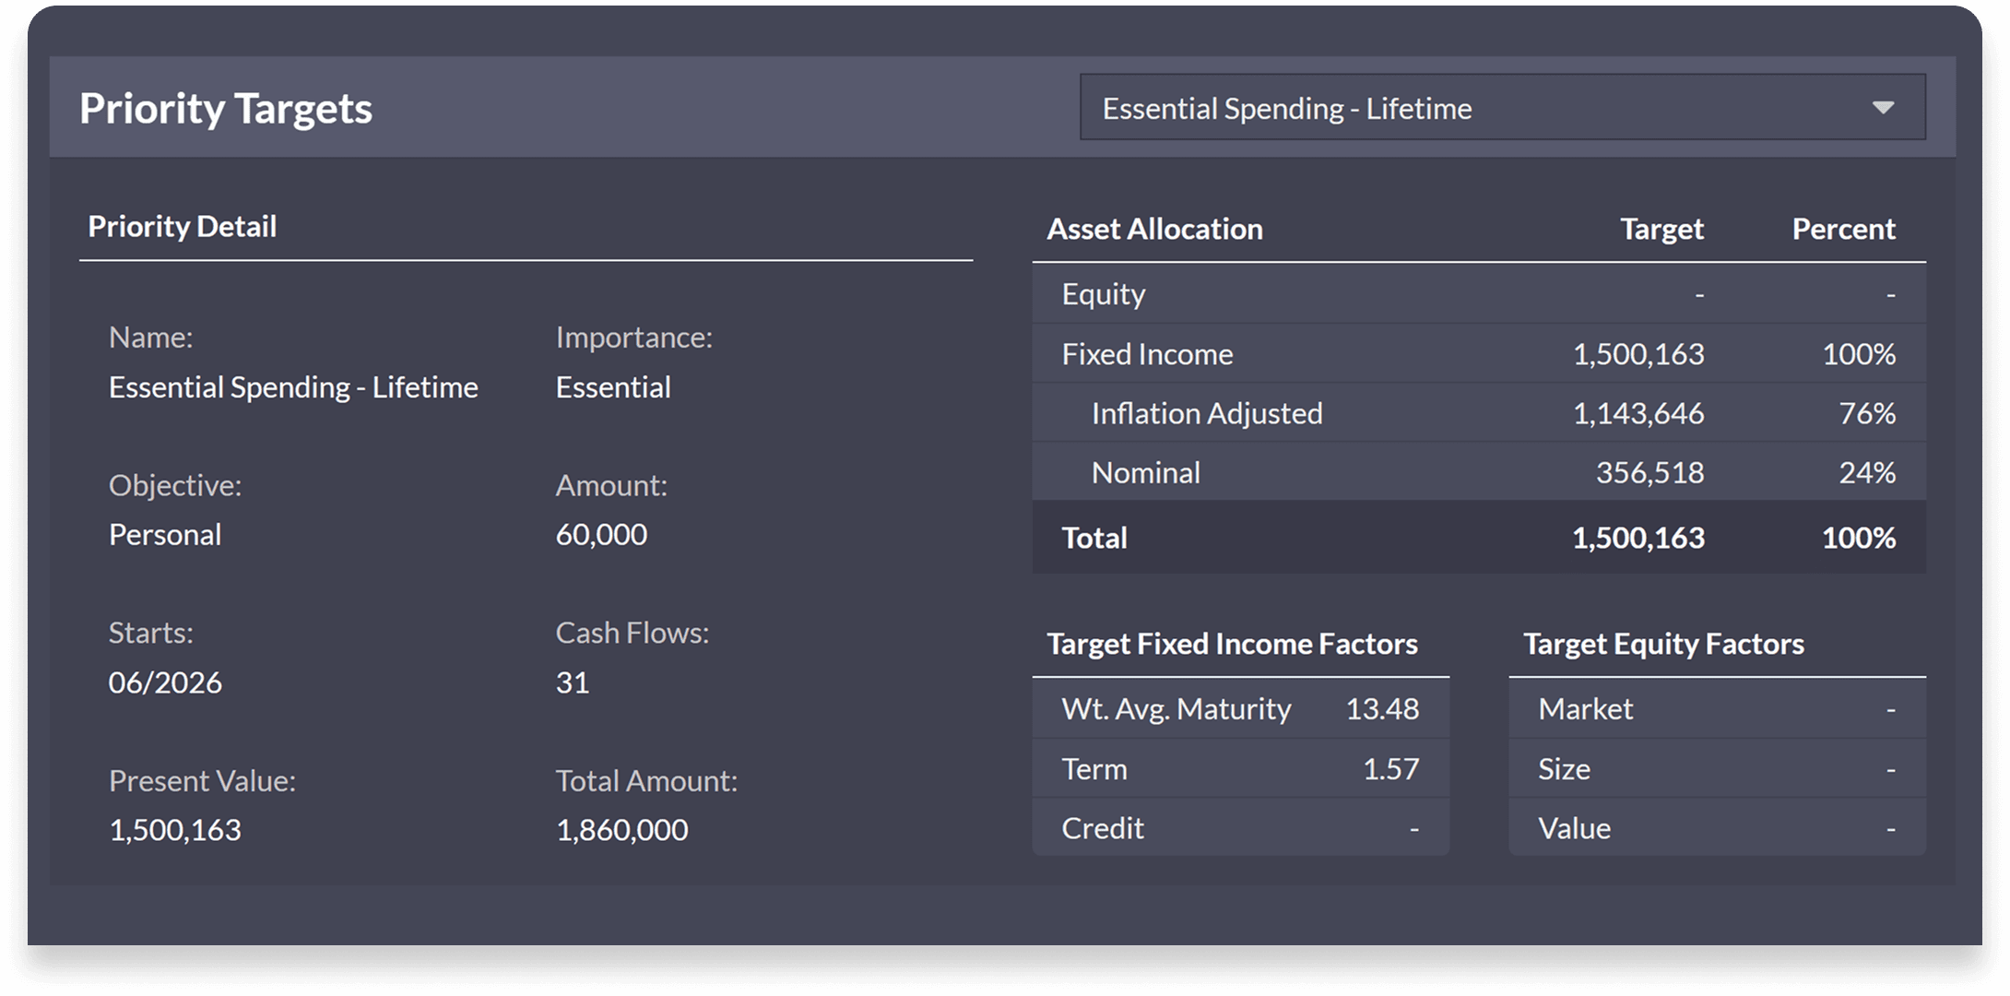This screenshot has height=996, width=2010.
Task: Click the 60,000 amount value
Action: (x=601, y=535)
